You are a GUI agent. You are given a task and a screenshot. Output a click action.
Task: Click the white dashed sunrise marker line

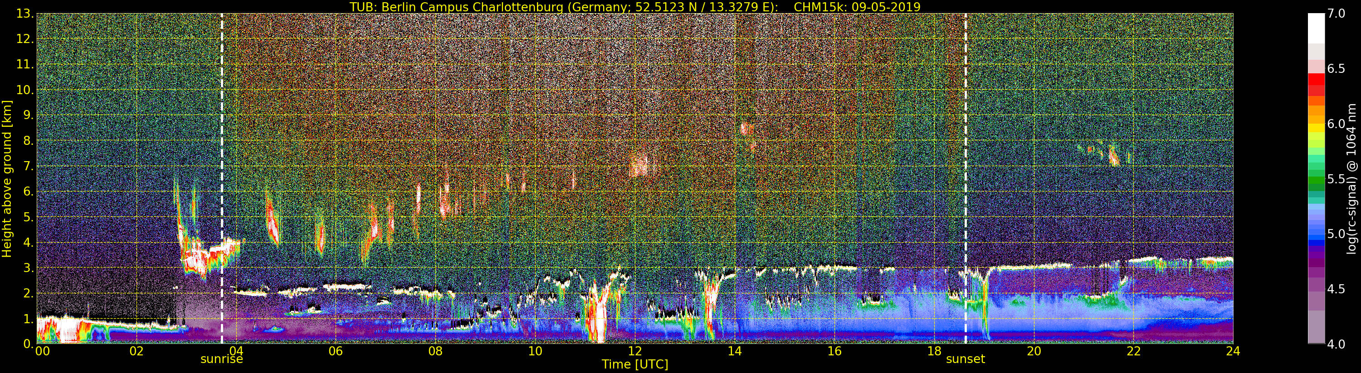pos(221,178)
